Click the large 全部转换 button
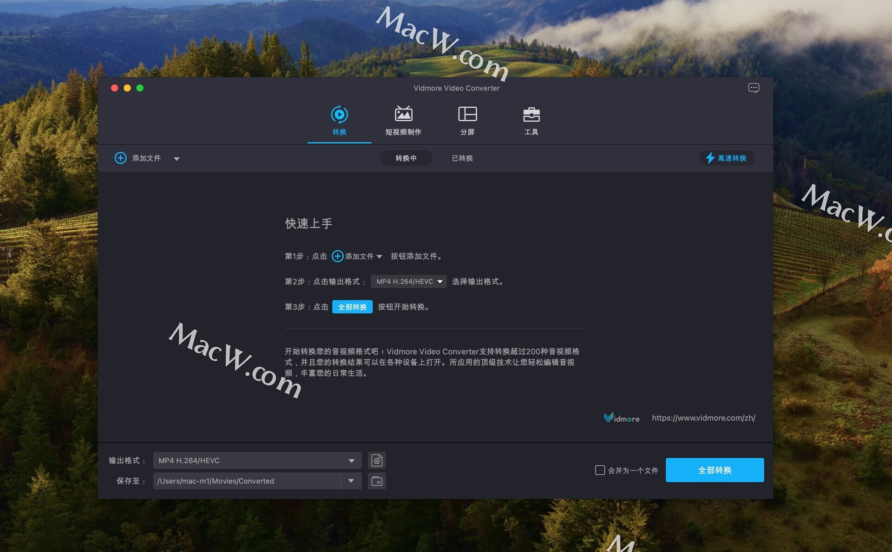Screen dimensions: 892x552 tap(715, 470)
